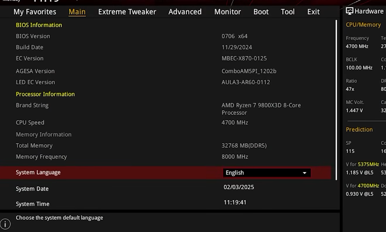Click the Prediction heading in Hardware Monitor
Viewport: 386px width, 232px height.
coord(359,130)
